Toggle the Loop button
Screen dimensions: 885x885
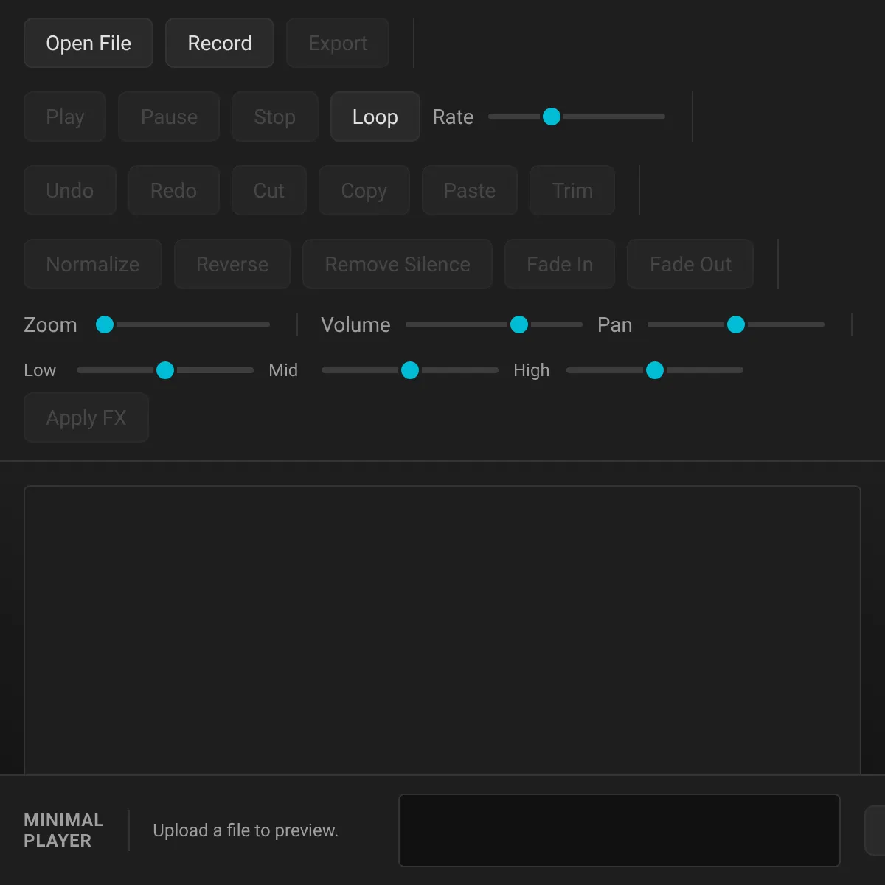[375, 117]
